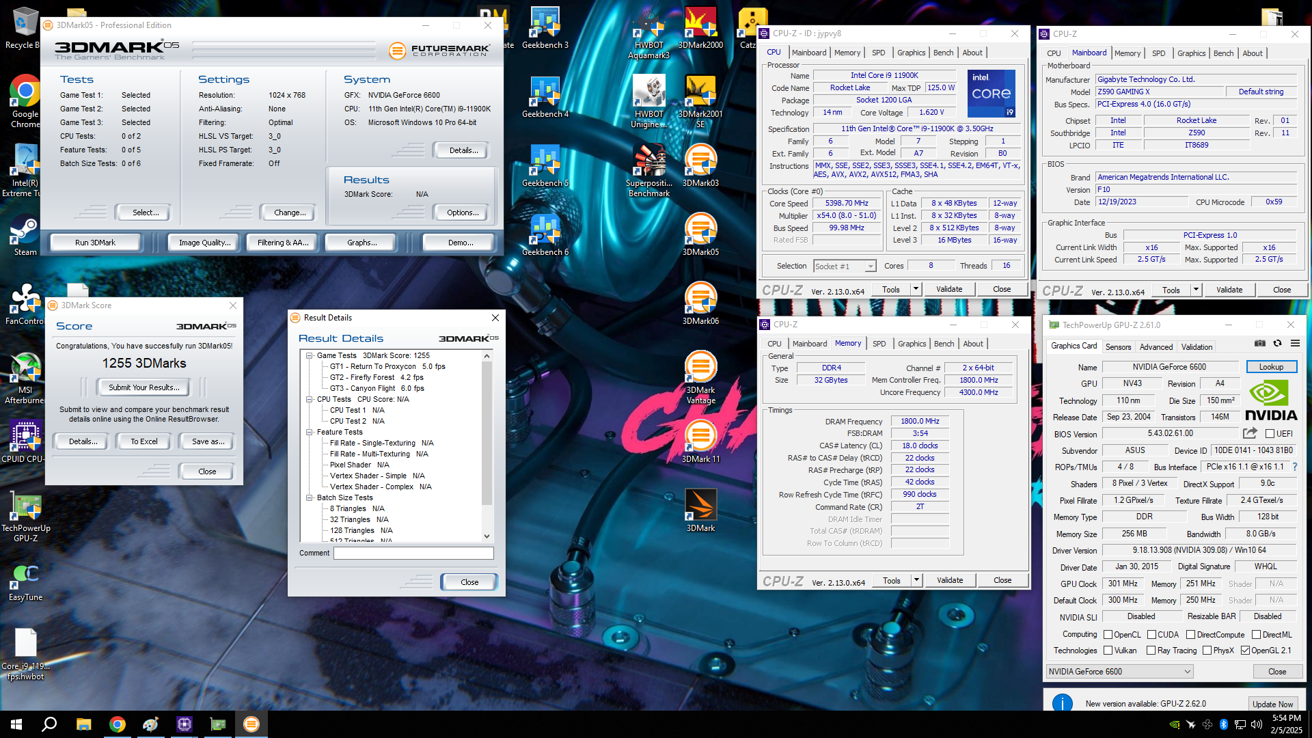Image resolution: width=1312 pixels, height=738 pixels.
Task: Open the 3DMark Vantage desktop icon
Action: click(700, 378)
